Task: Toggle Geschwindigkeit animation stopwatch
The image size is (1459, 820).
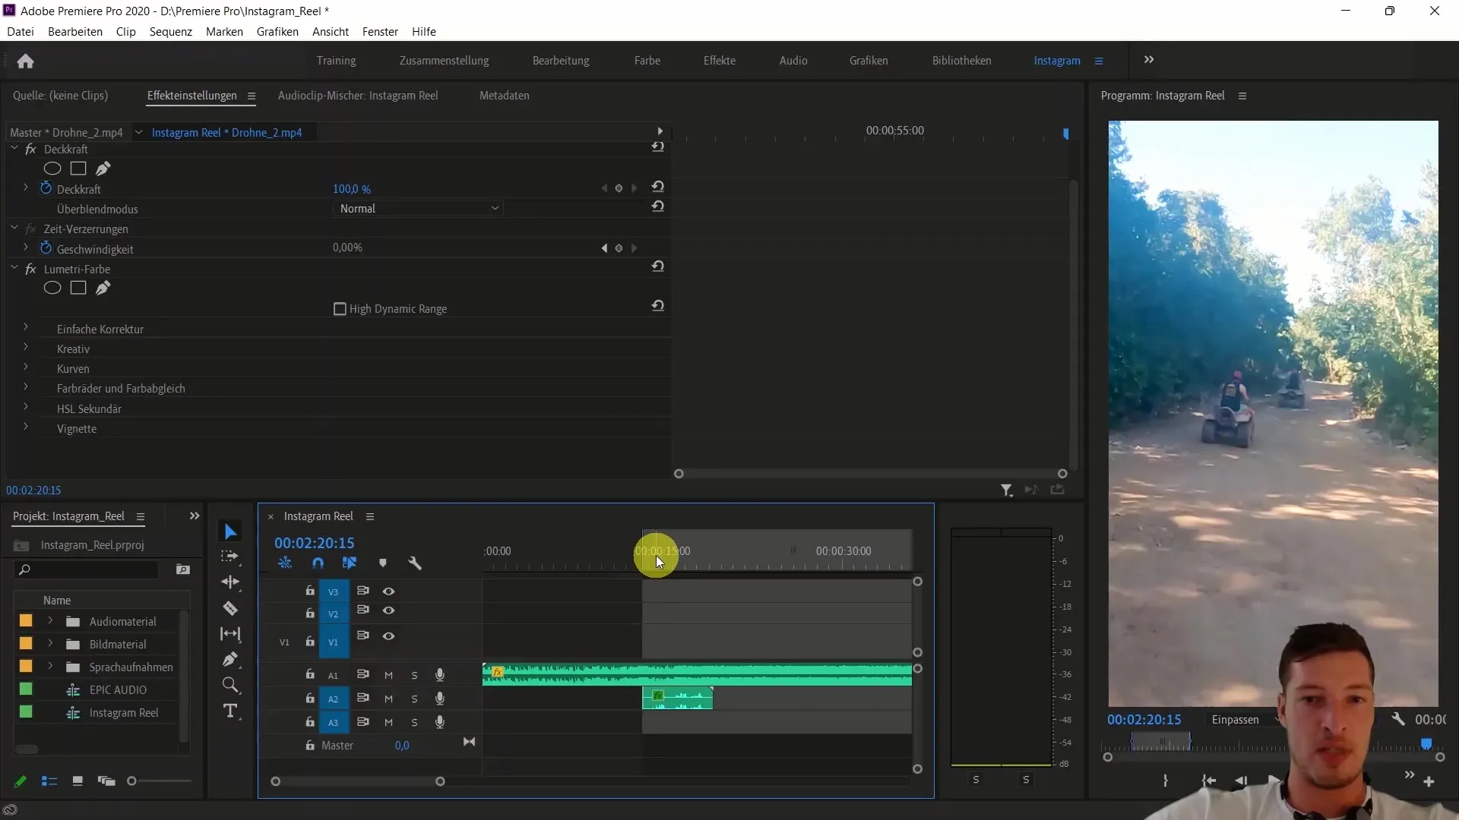Action: [46, 248]
